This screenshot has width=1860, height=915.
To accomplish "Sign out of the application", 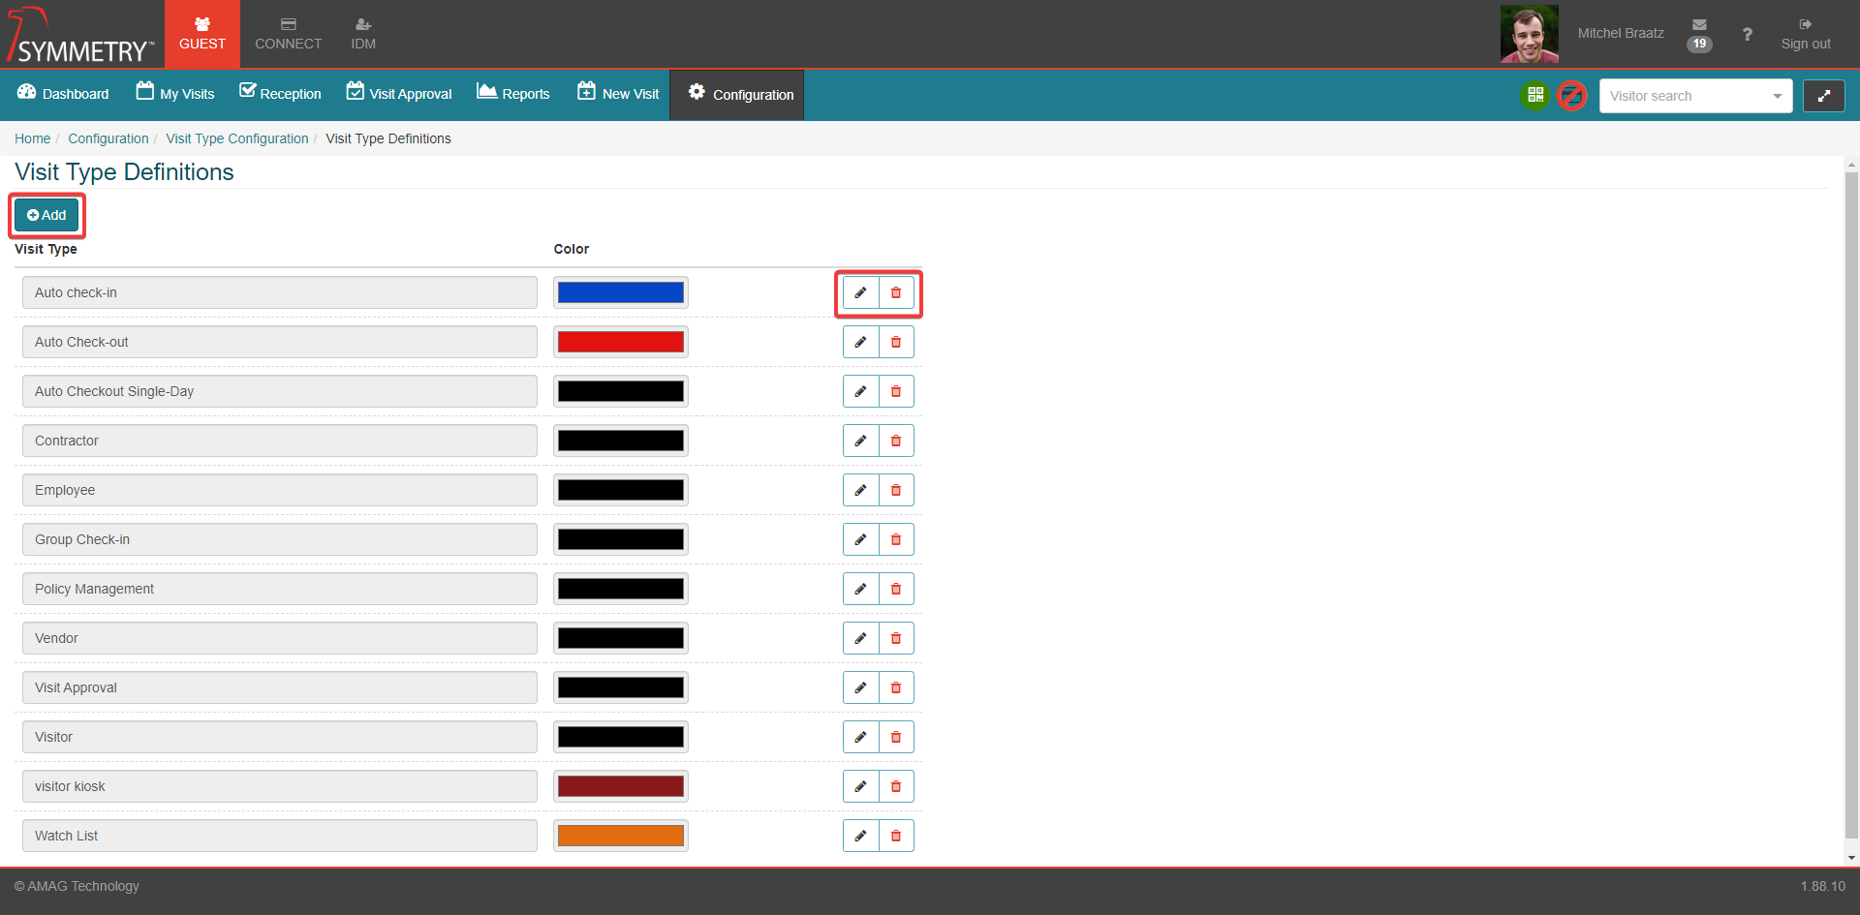I will click(1806, 34).
